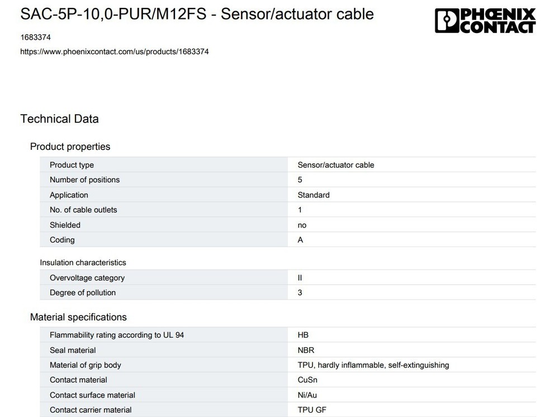This screenshot has width=559, height=417.
Task: Click the Degree of pollution label
Action: 83,292
